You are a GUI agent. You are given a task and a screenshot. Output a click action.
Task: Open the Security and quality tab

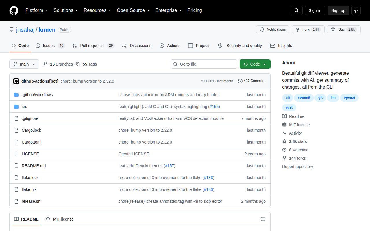click(x=240, y=46)
